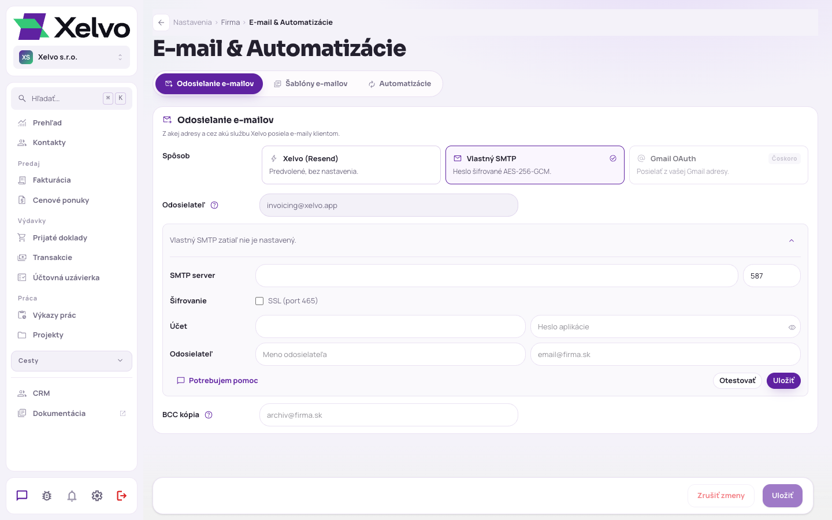Screen dimensions: 832x520
Task: Click the Xelvo logo
Action: coord(72,27)
